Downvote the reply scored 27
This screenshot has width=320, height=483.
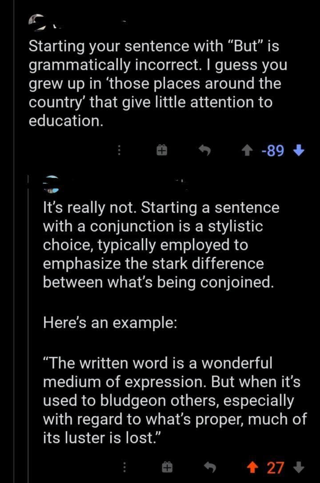(300, 467)
